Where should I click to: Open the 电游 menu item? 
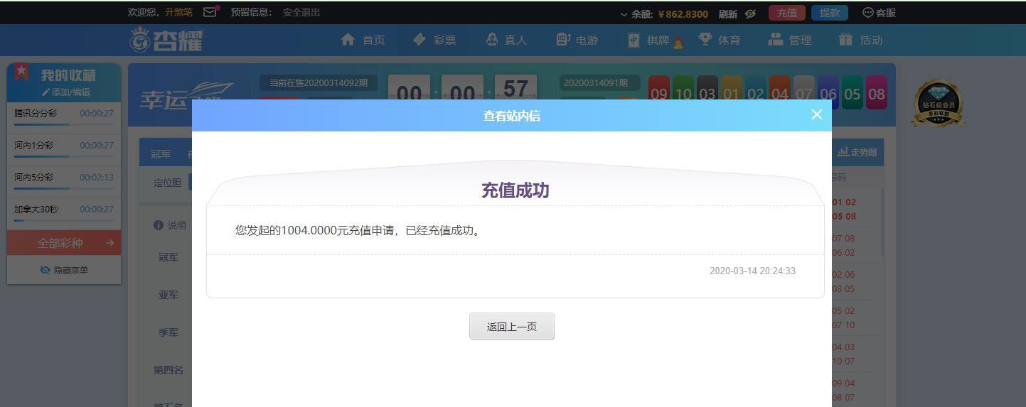point(587,40)
